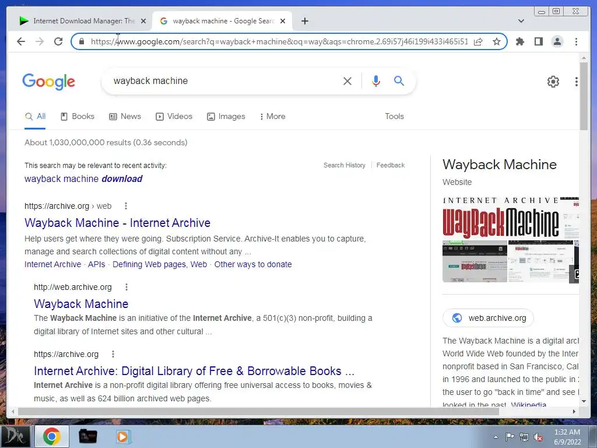Click the Start button on the taskbar
This screenshot has height=448, width=597.
(15, 436)
